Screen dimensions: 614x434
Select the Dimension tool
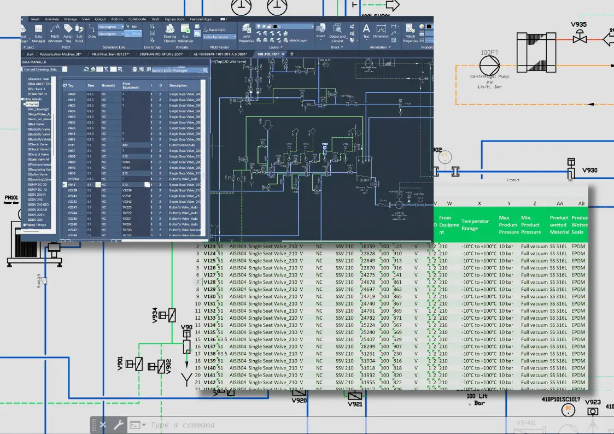[381, 31]
